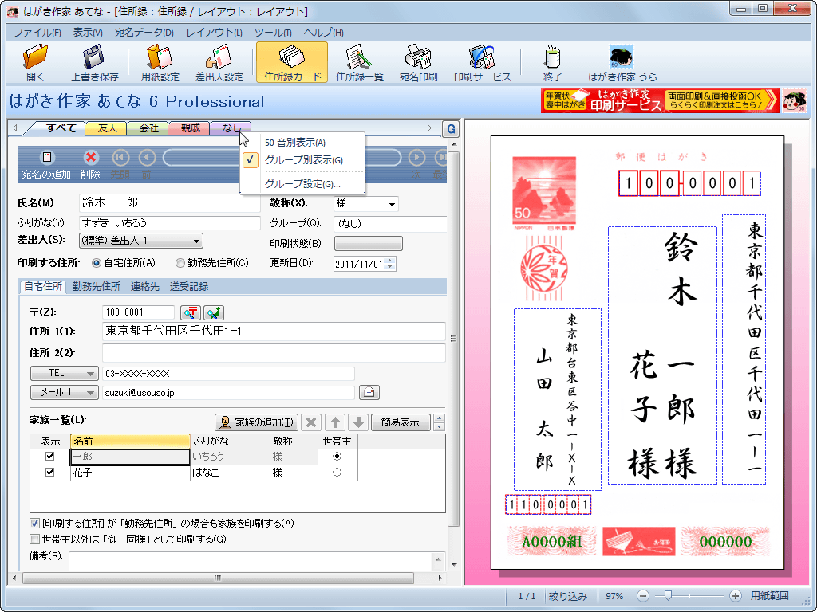Click 家族の追加(T) button

coord(256,422)
